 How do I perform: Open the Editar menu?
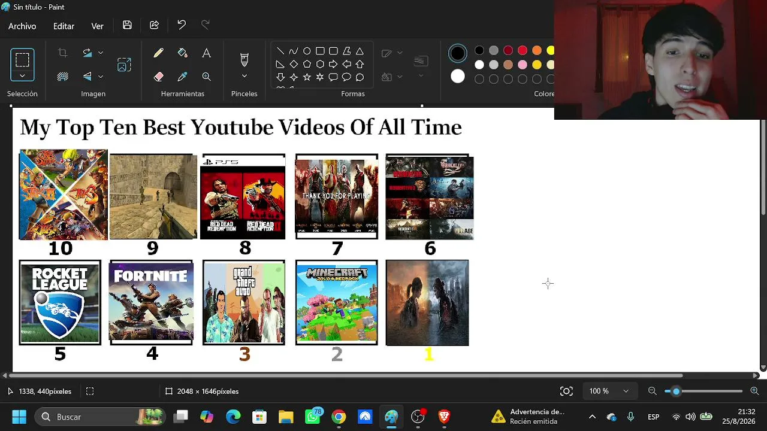[x=64, y=26]
